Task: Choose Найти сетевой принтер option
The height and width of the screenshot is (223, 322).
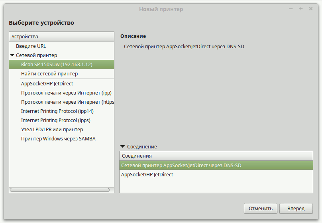Action: pyautogui.click(x=49, y=74)
